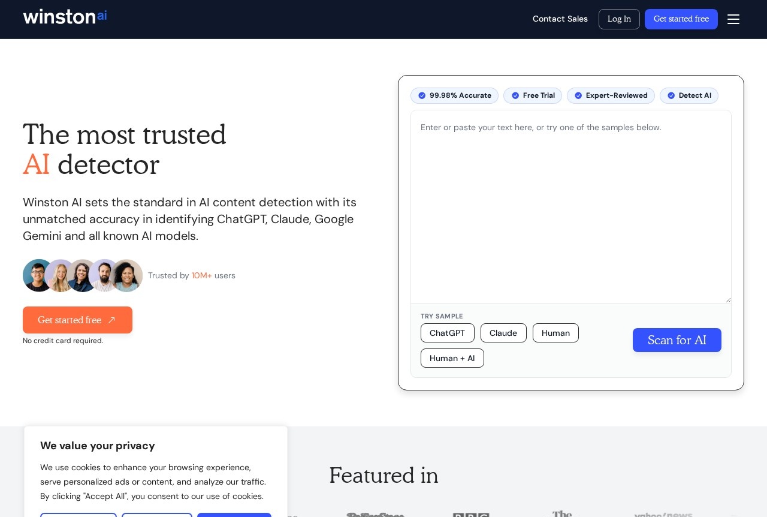This screenshot has height=517, width=767.
Task: Click the Log In button
Action: pyautogui.click(x=619, y=19)
